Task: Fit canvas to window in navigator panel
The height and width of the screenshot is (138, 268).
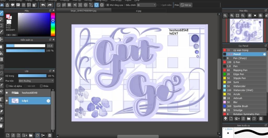Action: coord(237,15)
